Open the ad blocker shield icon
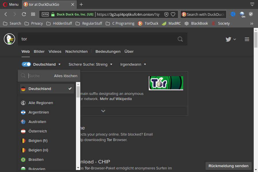The height and width of the screenshot is (172, 258). [x=166, y=14]
